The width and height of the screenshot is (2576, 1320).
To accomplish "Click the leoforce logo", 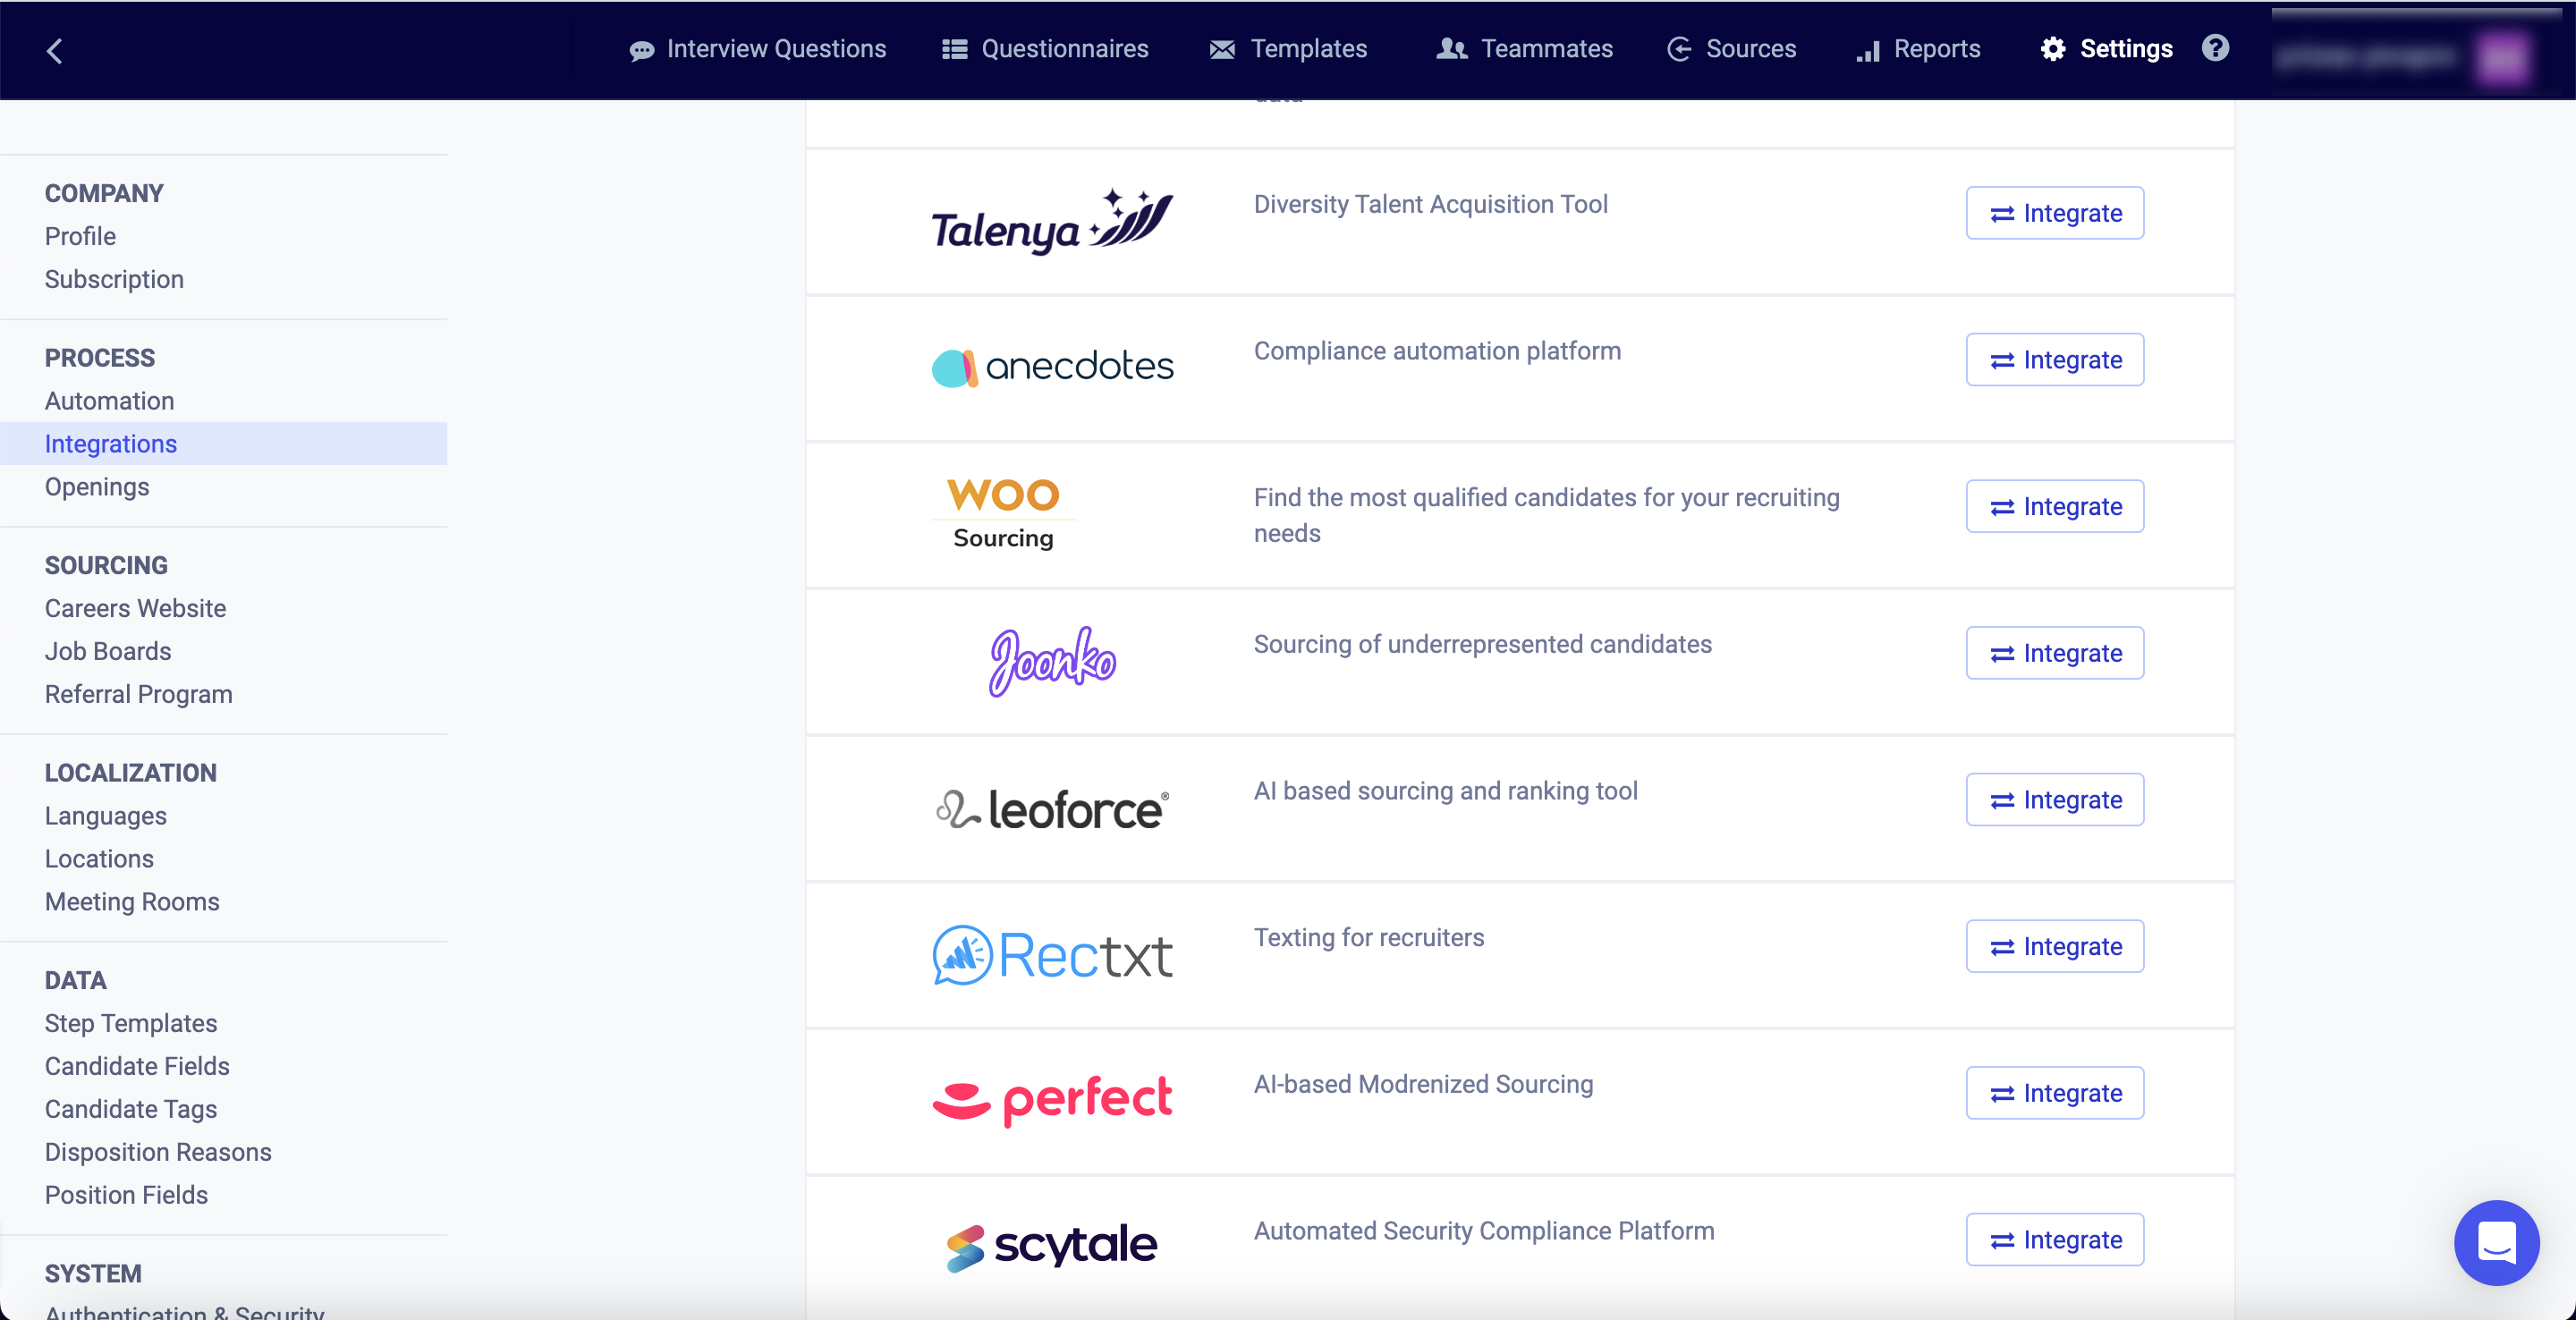I will [1052, 808].
